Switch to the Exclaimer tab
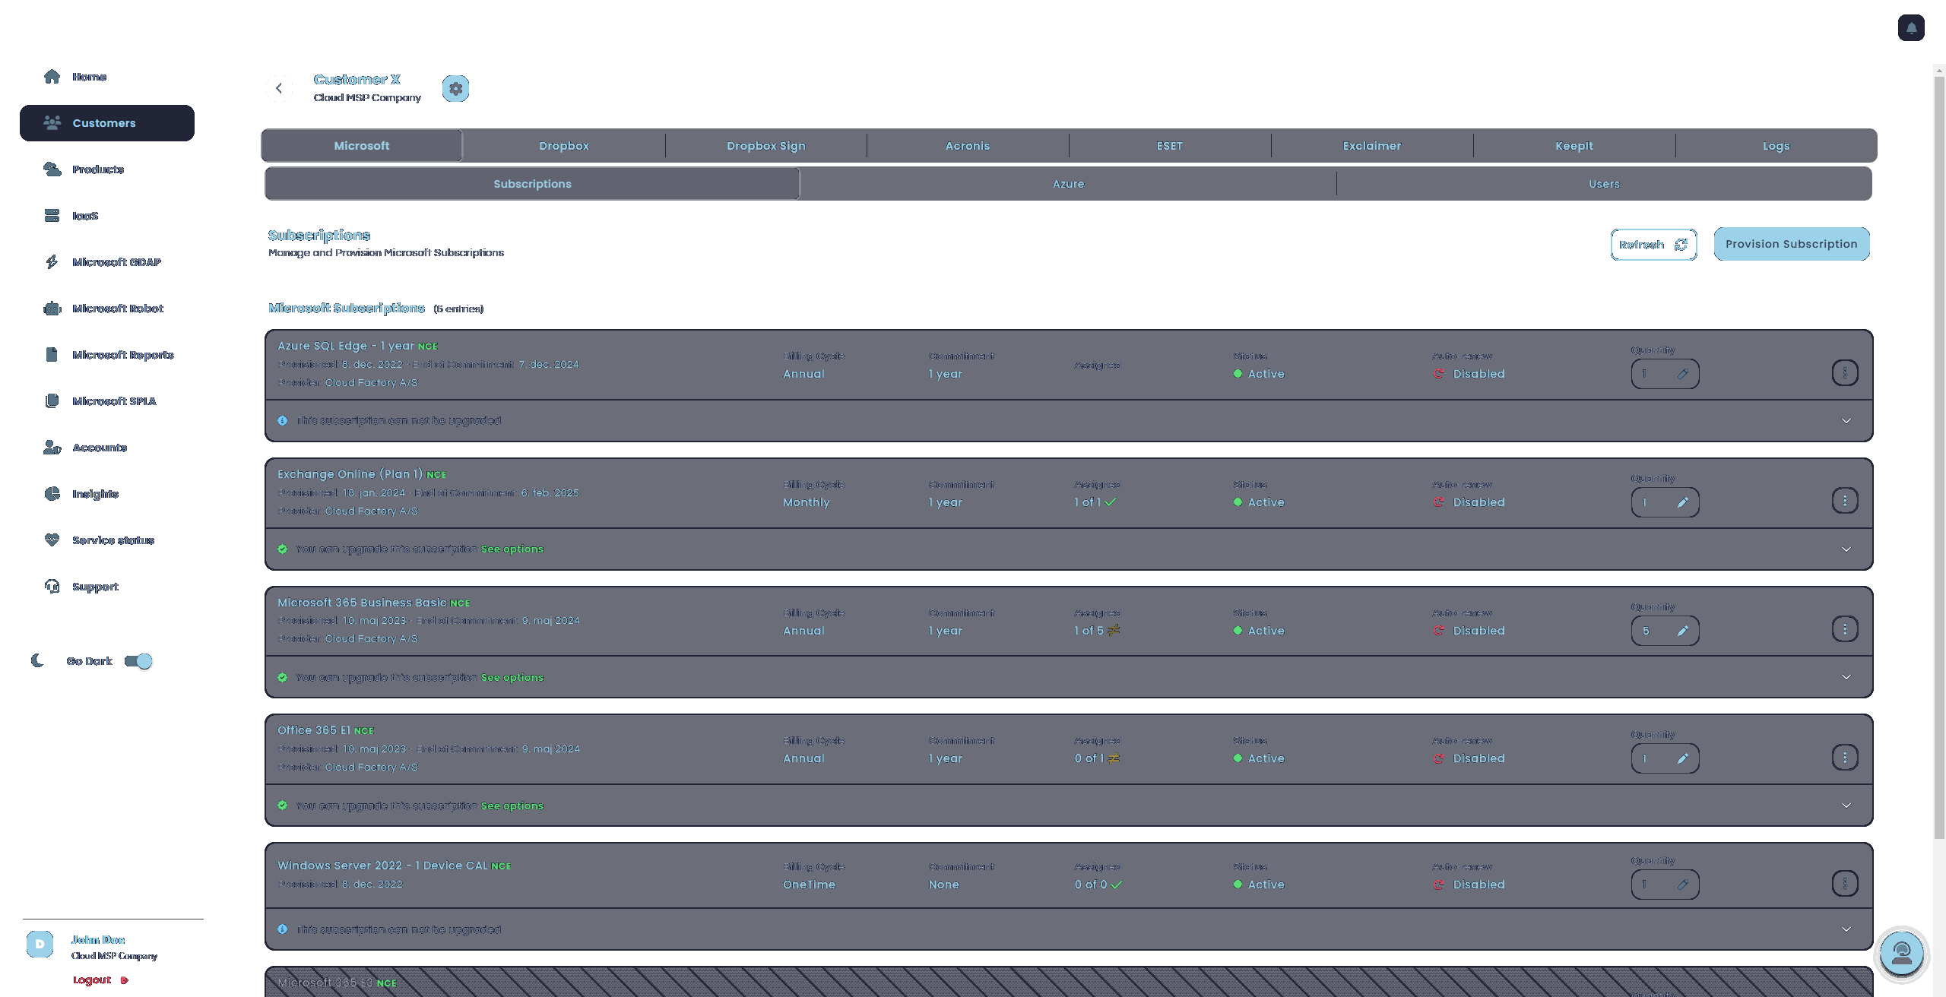Screen dimensions: 1946x997 [x=1372, y=146]
